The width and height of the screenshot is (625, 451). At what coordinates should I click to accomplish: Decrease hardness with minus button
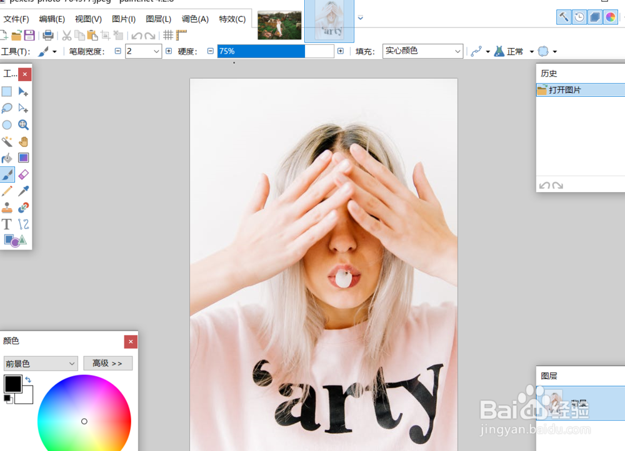[211, 51]
